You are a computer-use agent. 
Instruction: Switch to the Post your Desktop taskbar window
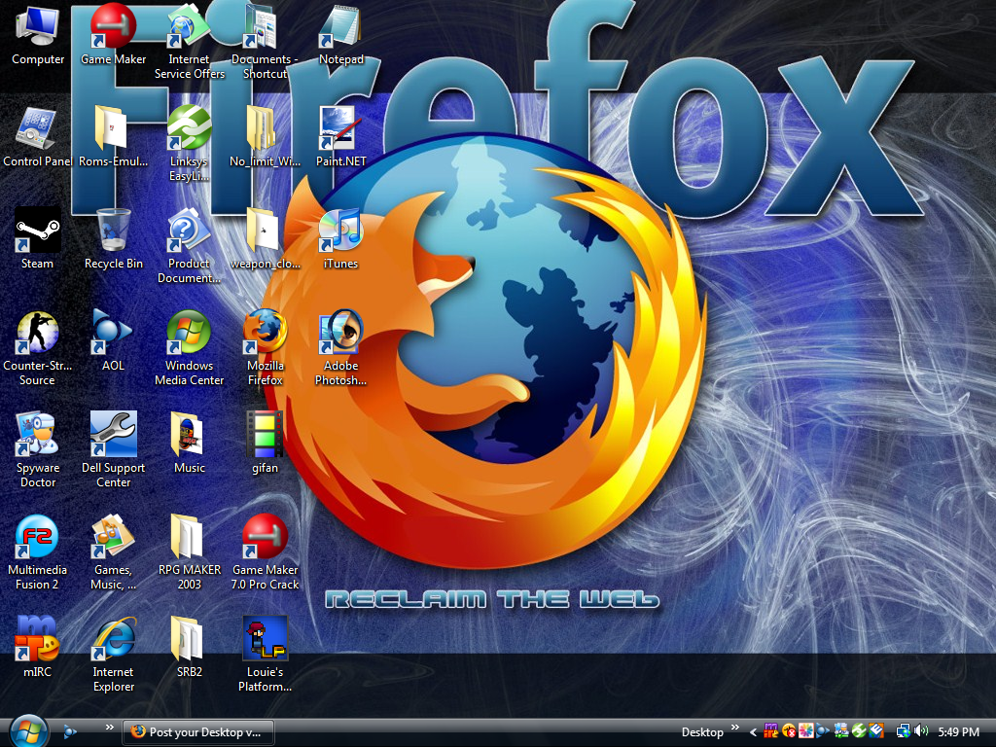pyautogui.click(x=197, y=732)
